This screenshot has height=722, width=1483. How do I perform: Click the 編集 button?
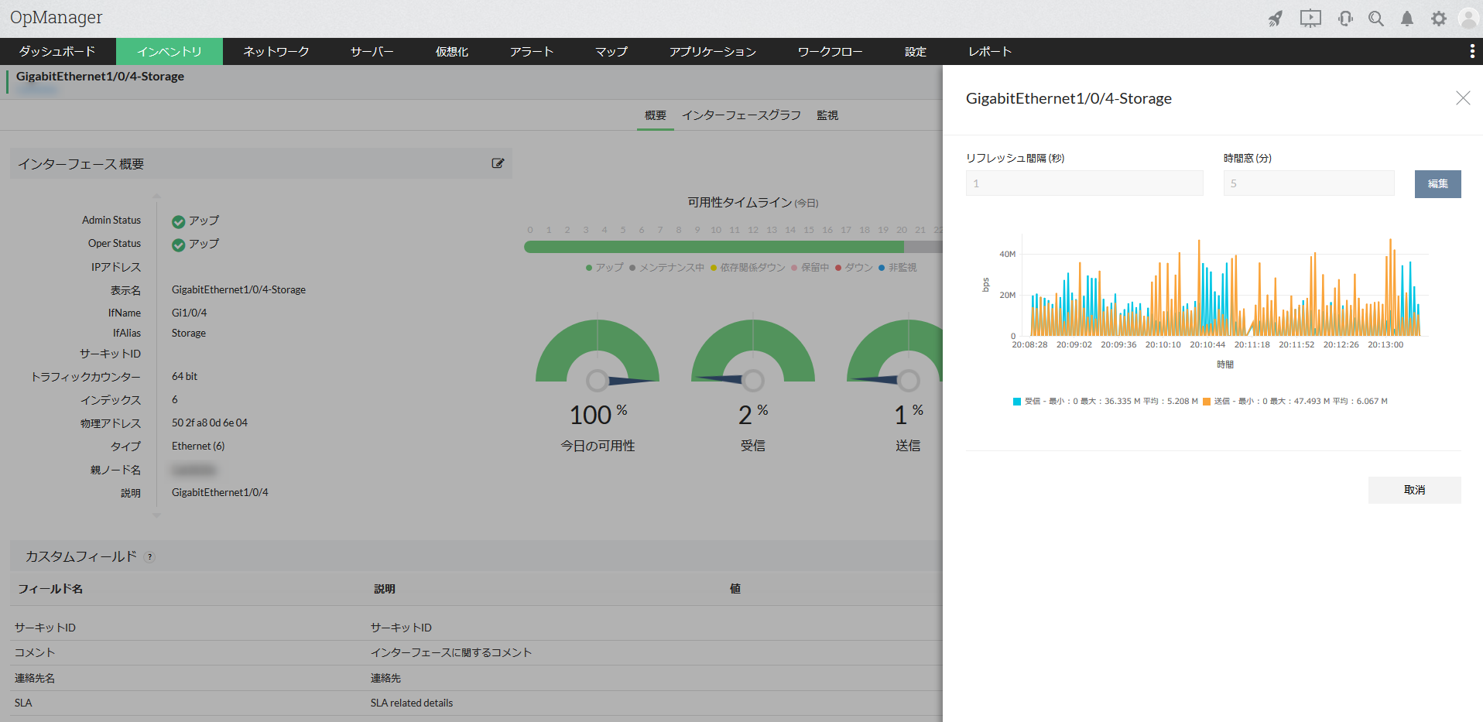1437,184
